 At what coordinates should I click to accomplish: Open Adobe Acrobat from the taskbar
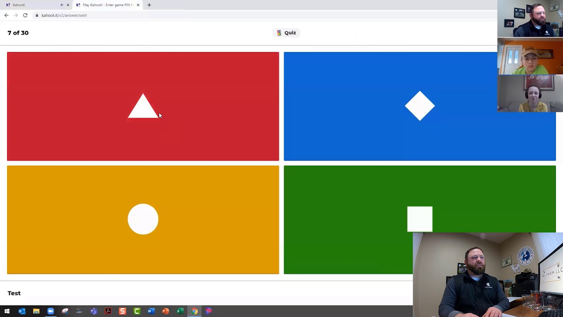coord(108,311)
